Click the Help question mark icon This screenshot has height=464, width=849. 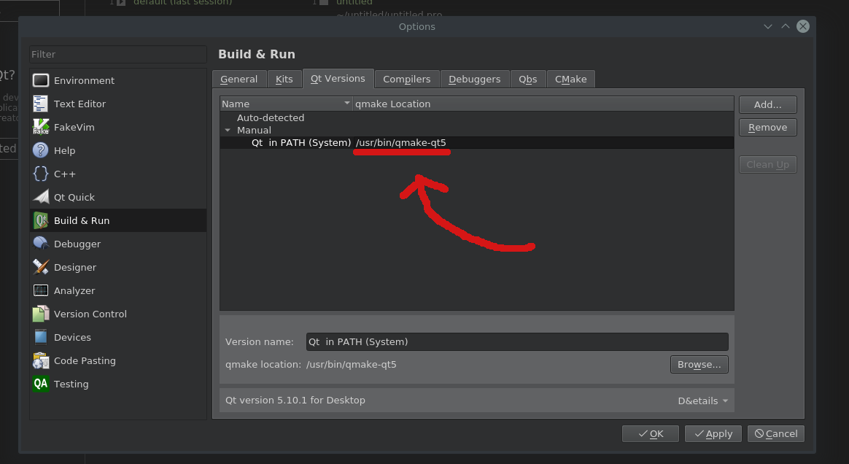point(41,150)
